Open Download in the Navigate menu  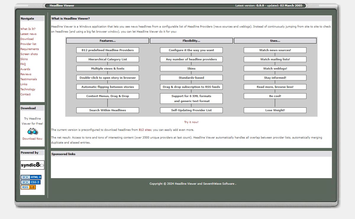click(27, 39)
